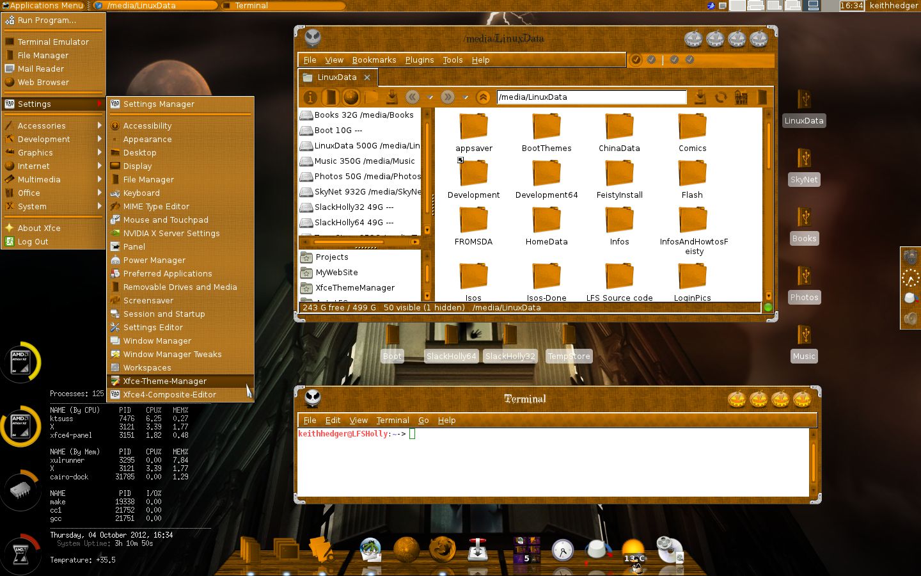Switch to the first workspace in pager
Image resolution: width=921 pixels, height=576 pixels.
737,5
